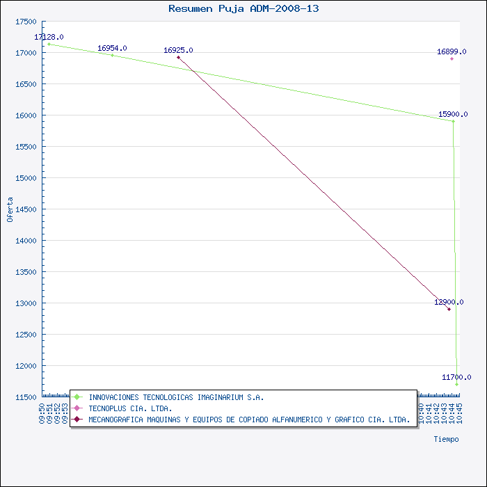Select the 12900.0 value label

(449, 302)
